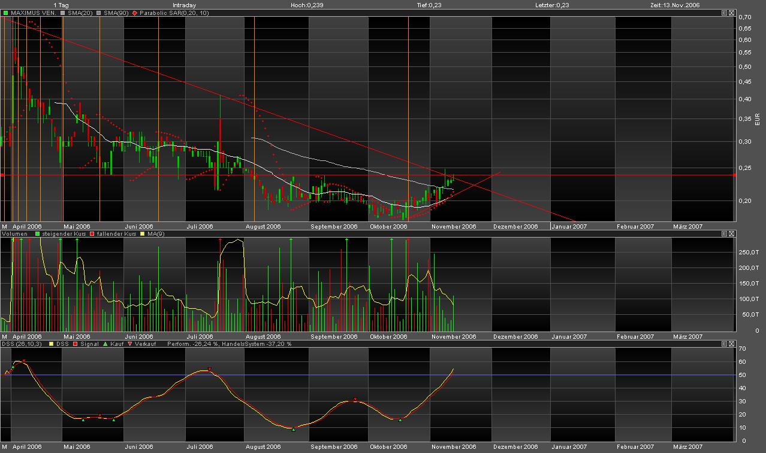
Task: Open the M period selector under DSS chart
Action: point(4,446)
